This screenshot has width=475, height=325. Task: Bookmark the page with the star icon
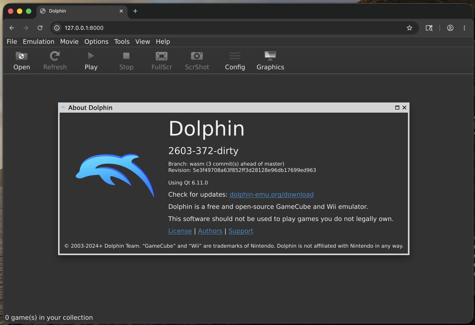pyautogui.click(x=409, y=28)
